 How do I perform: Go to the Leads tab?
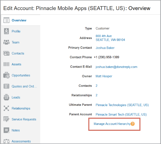click(16, 97)
